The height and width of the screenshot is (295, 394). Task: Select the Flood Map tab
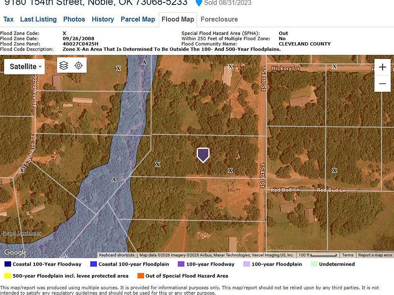[178, 20]
